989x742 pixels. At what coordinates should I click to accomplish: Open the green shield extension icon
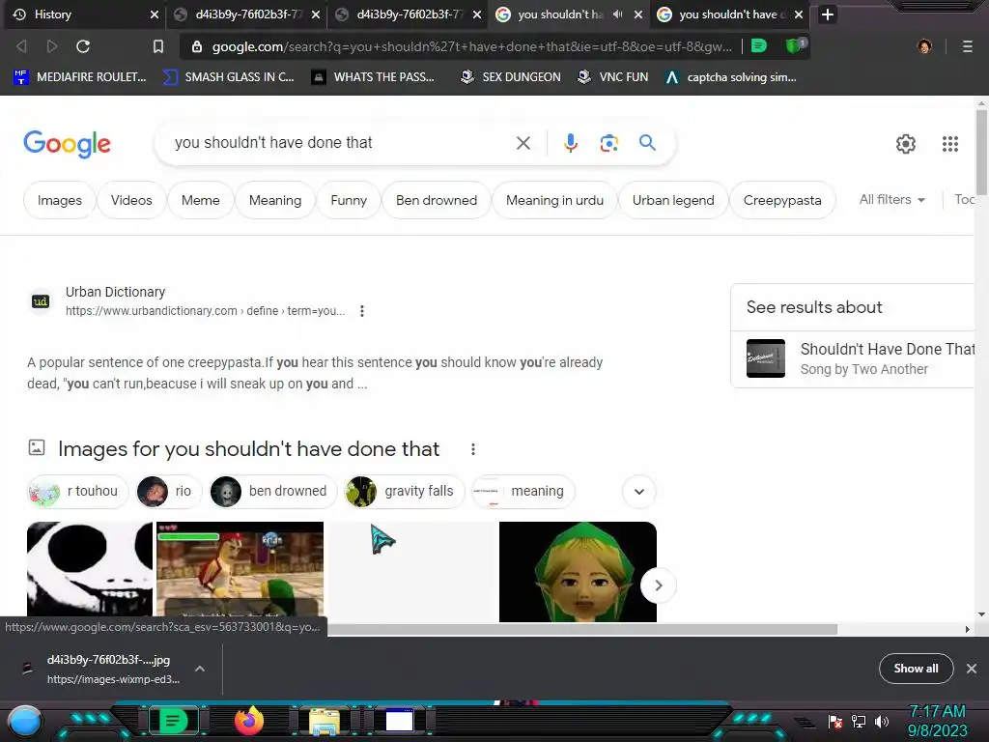pos(794,45)
